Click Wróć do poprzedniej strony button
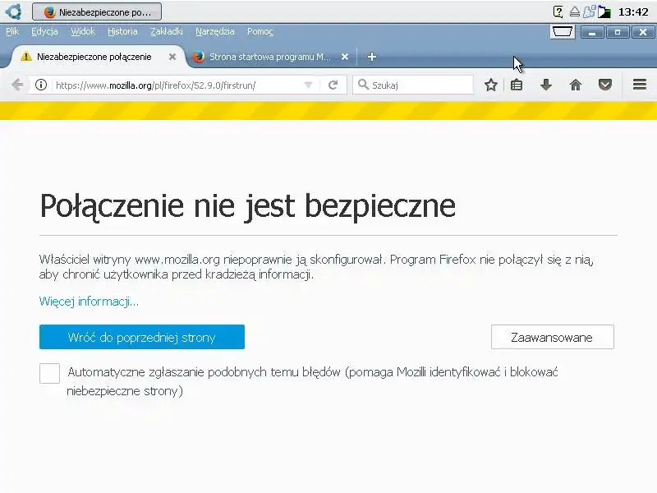657x493 pixels. pyautogui.click(x=141, y=337)
